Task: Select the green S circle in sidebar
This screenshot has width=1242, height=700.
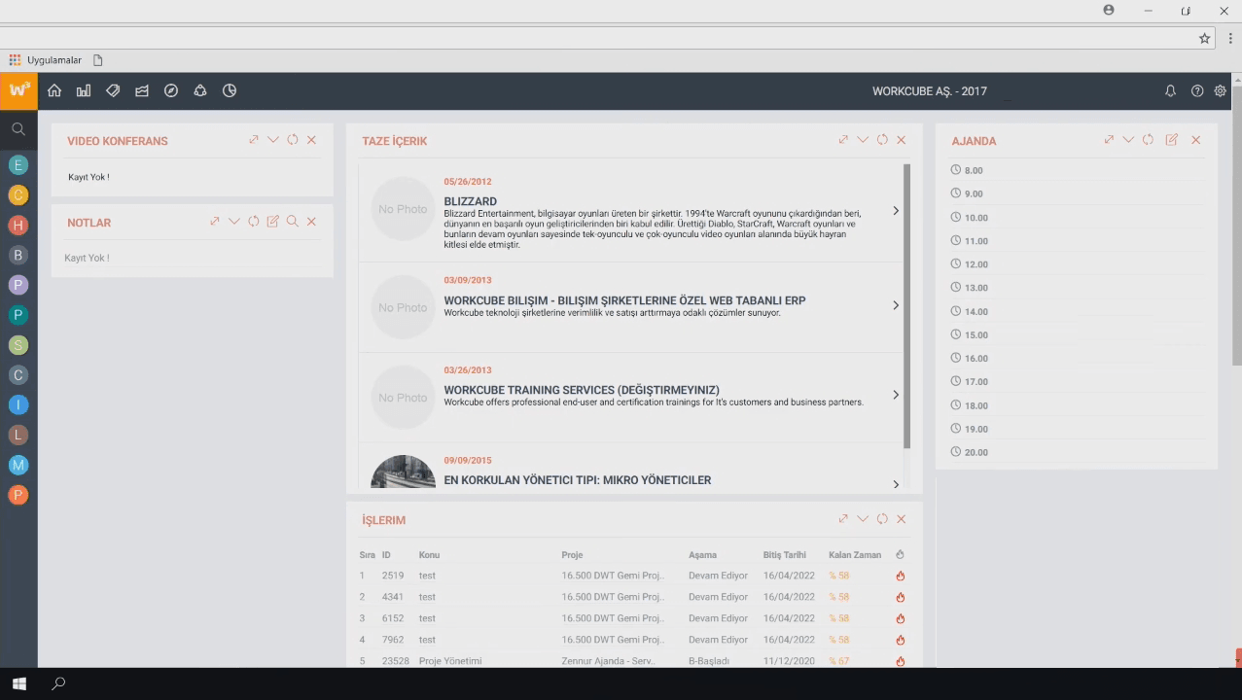Action: click(x=18, y=345)
